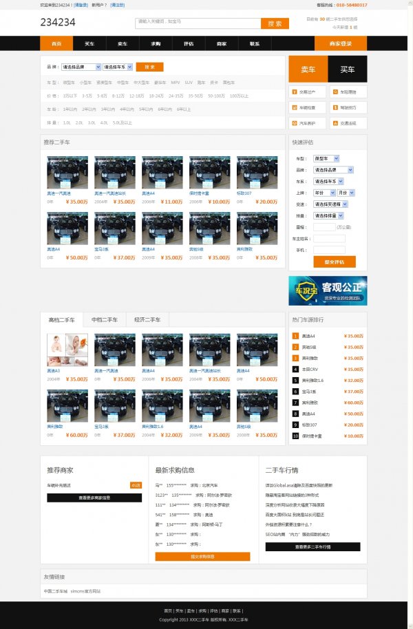Click the rank 10 badge in 热门车源排行
The image size is (413, 629).
[295, 436]
